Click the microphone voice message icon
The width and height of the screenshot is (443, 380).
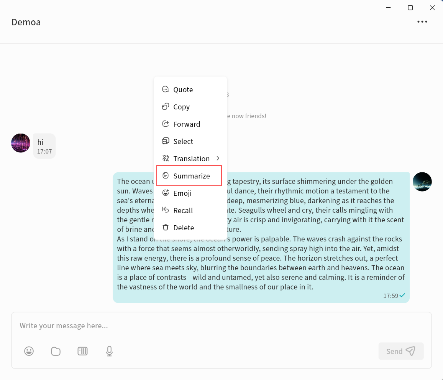109,351
